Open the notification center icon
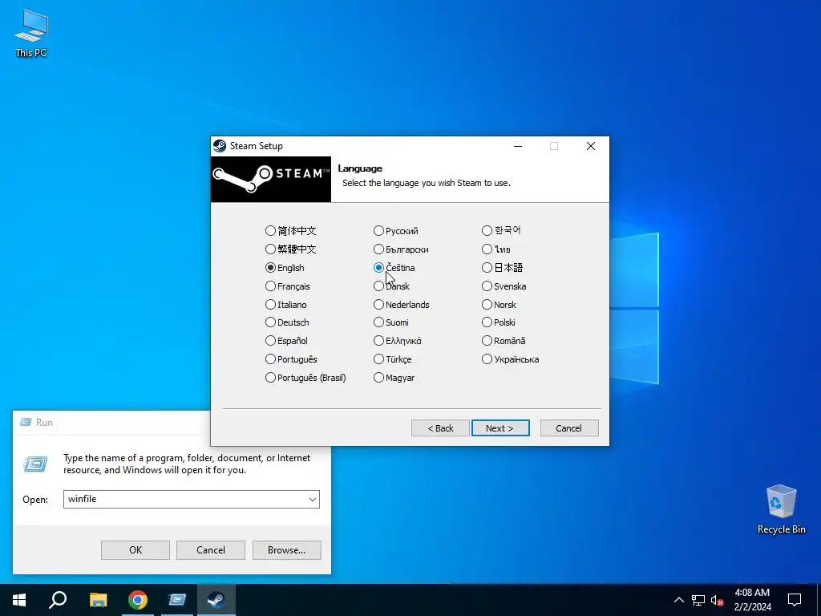The image size is (821, 616). point(795,600)
